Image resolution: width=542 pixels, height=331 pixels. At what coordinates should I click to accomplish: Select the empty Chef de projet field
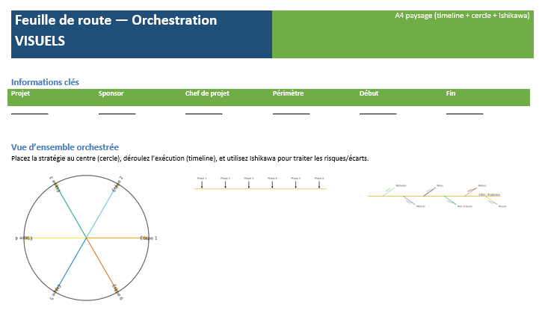(203, 112)
